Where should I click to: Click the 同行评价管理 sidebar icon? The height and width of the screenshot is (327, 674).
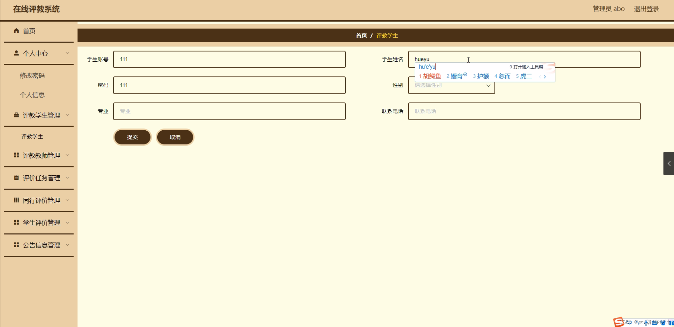(x=16, y=200)
